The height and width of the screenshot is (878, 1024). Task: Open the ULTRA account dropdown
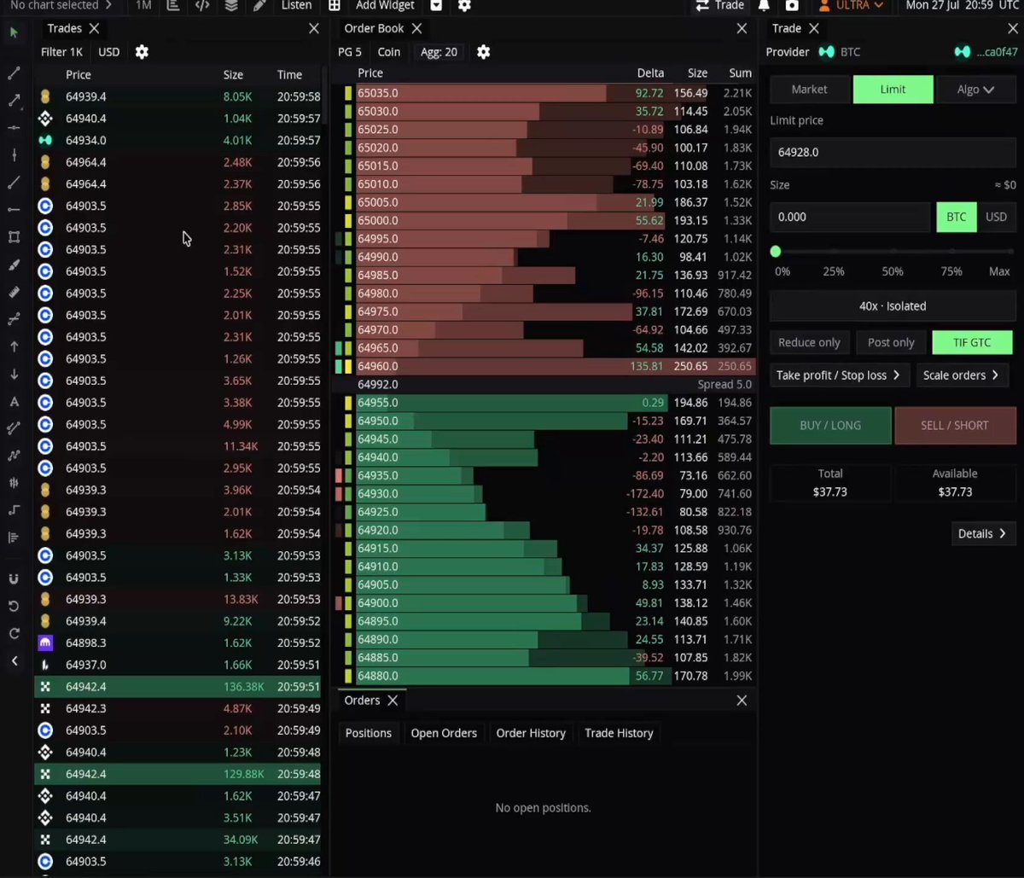851,6
